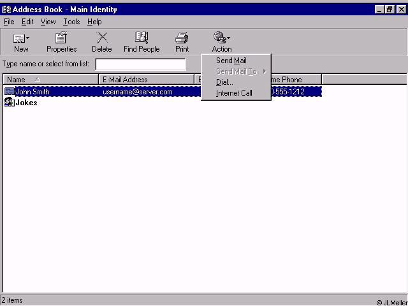Image resolution: width=408 pixels, height=306 pixels.
Task: Select the Jokes group icon
Action: [x=9, y=103]
